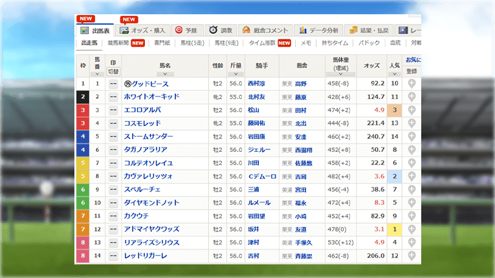Sort by 馬番 column arrow
Viewport: 495px width, 278px height.
pos(97,74)
